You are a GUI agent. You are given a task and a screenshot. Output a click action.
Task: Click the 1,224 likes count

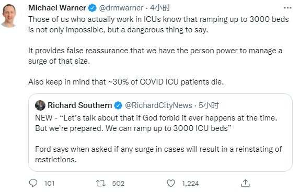pos(190,184)
